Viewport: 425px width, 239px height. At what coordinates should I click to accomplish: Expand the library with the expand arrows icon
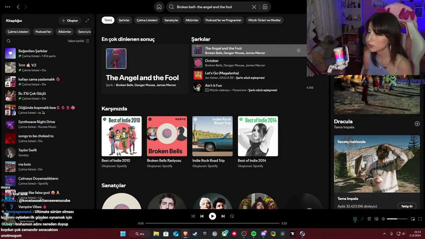pos(87,21)
